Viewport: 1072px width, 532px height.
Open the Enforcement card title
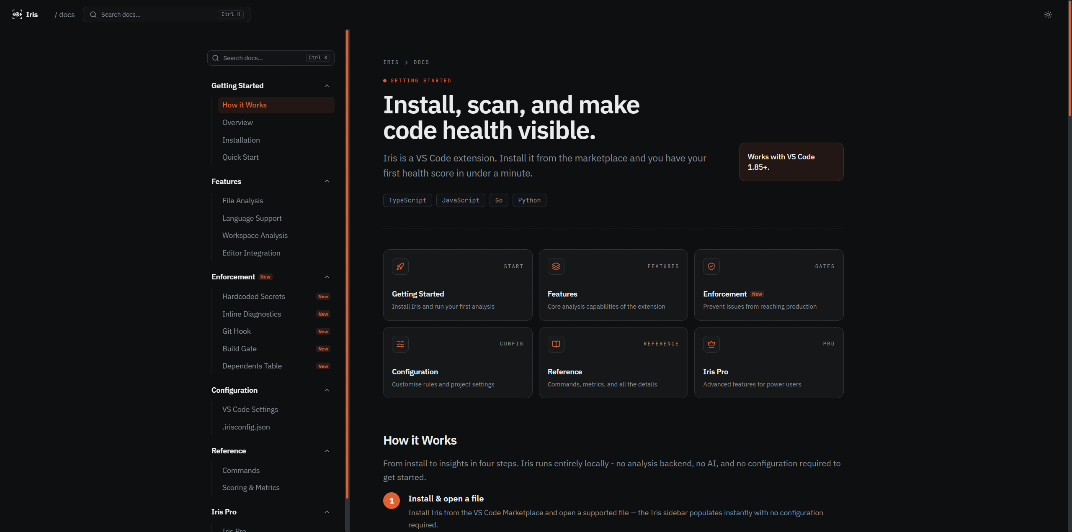[x=724, y=294]
